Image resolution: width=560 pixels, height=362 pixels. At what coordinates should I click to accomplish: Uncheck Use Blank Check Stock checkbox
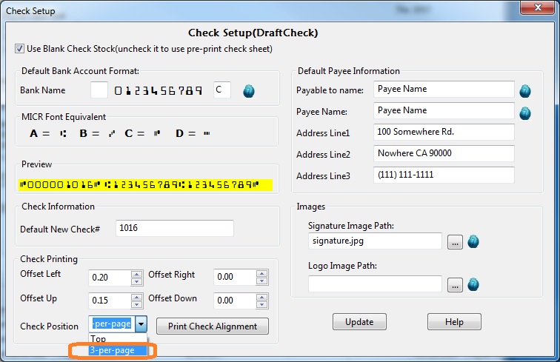point(19,49)
